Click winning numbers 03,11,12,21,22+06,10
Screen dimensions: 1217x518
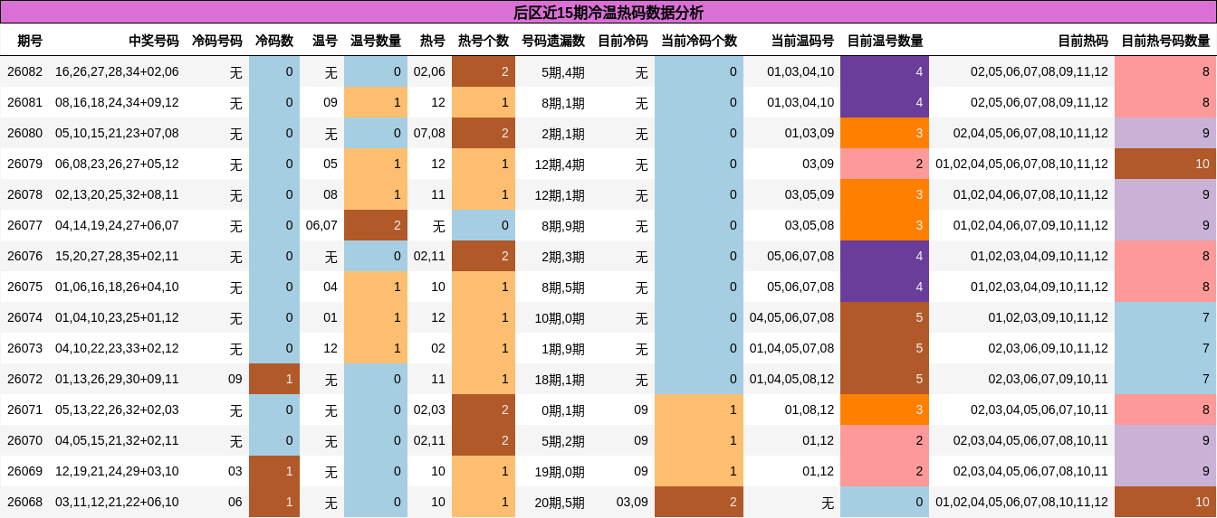117,502
